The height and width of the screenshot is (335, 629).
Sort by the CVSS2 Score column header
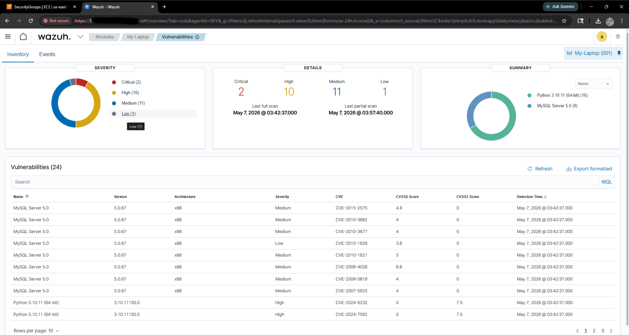[407, 197]
